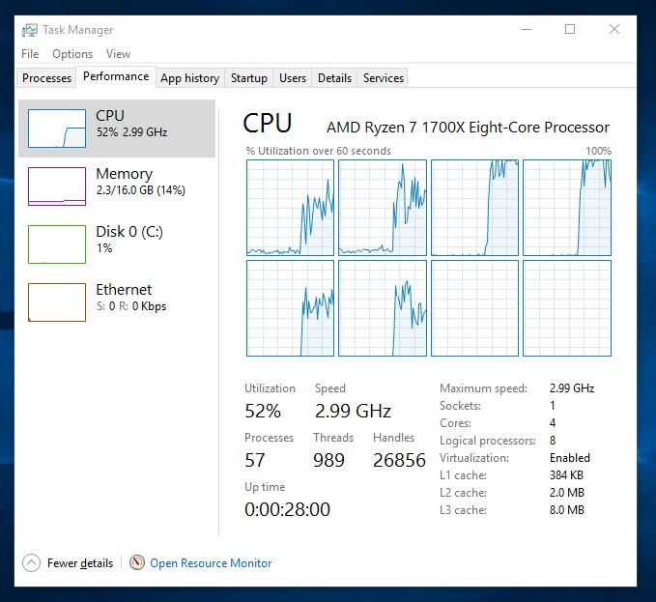The height and width of the screenshot is (602, 656).
Task: Switch to the Performance tab
Action: tap(116, 76)
